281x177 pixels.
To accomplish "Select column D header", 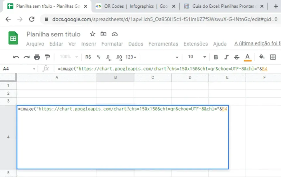I will pos(190,77).
